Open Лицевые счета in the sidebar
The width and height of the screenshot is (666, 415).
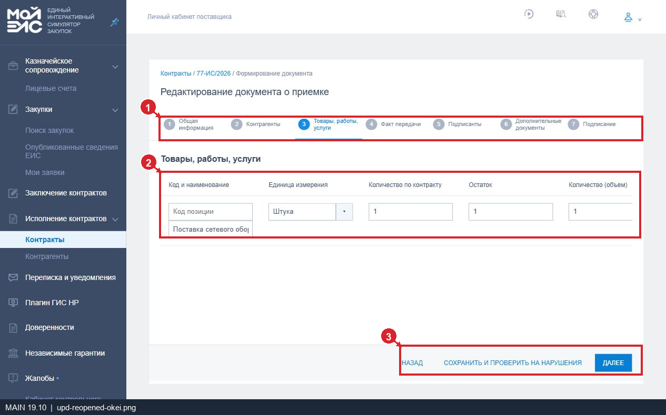[51, 88]
